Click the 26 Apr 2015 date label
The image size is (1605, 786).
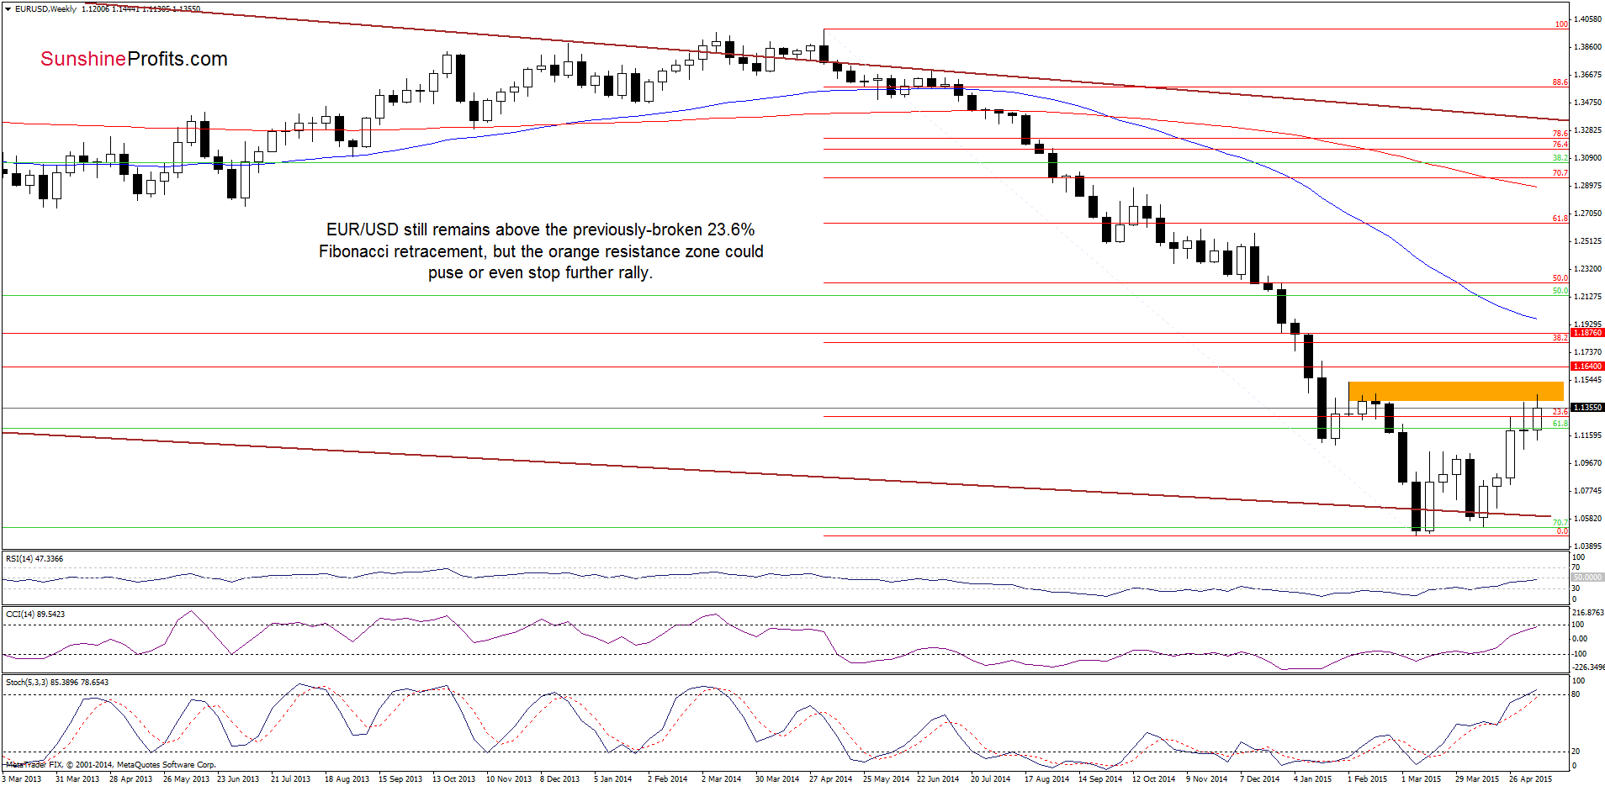coord(1530,779)
